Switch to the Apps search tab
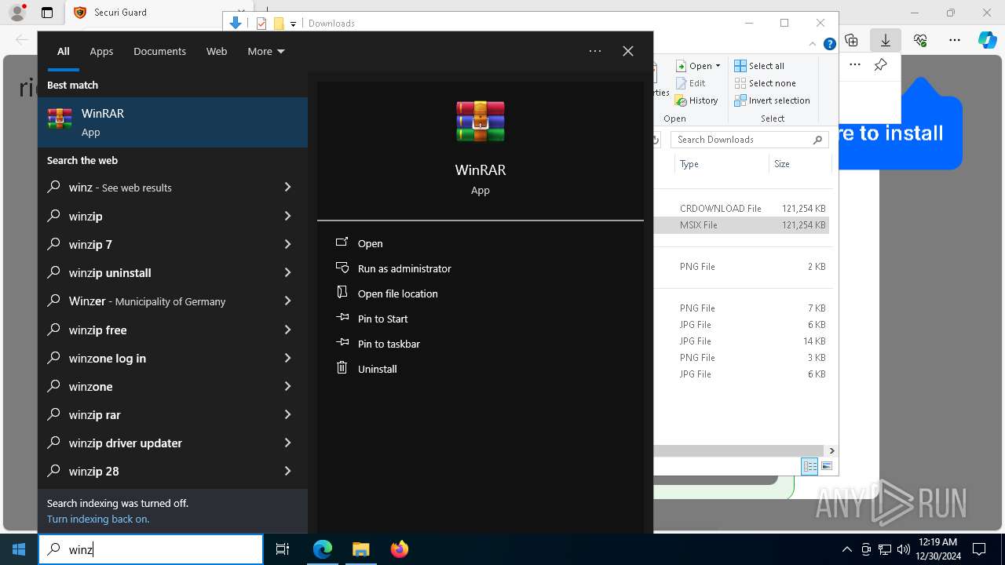The width and height of the screenshot is (1005, 565). (101, 51)
